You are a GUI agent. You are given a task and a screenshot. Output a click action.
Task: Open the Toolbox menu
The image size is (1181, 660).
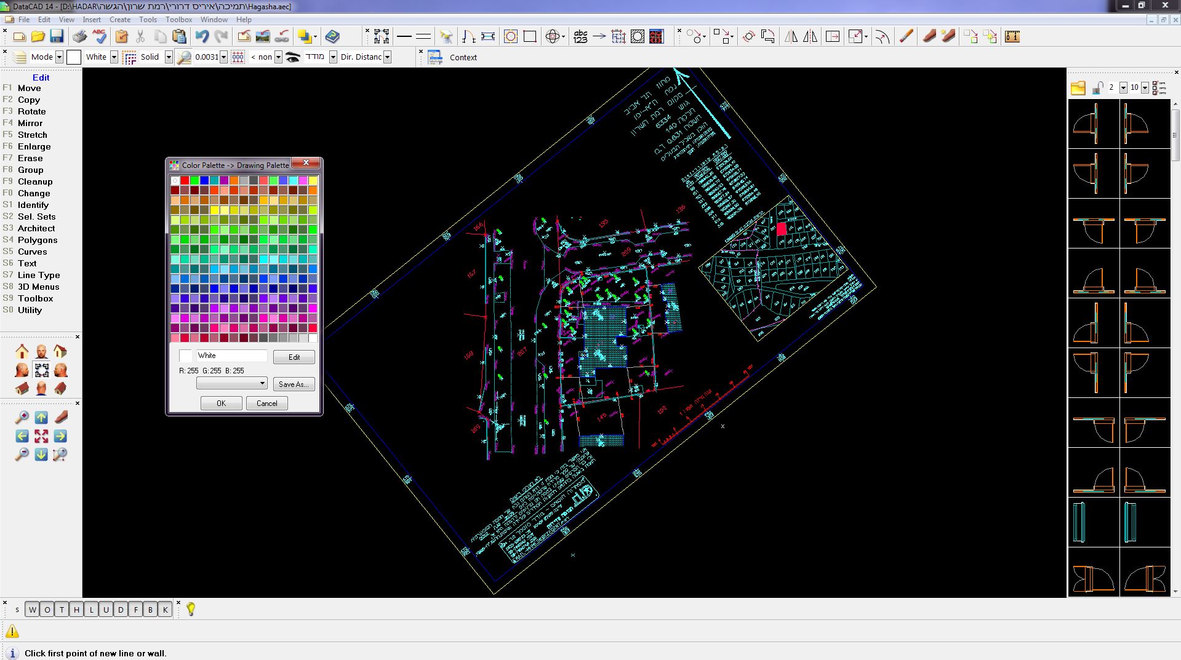click(x=178, y=20)
